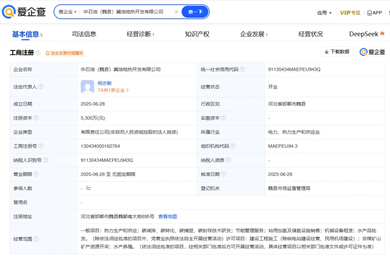Click help icon next to 营业期限
The height and width of the screenshot is (260, 390).
point(36,174)
